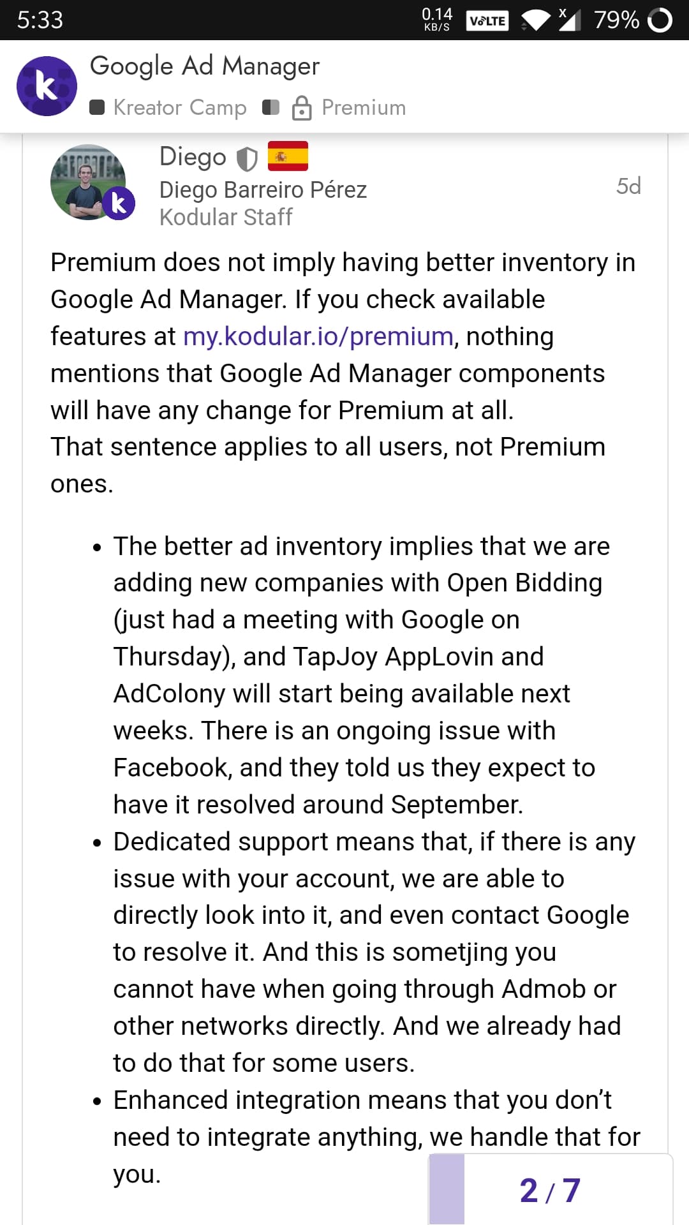
Task: Tap the Spain flag icon
Action: (x=288, y=156)
